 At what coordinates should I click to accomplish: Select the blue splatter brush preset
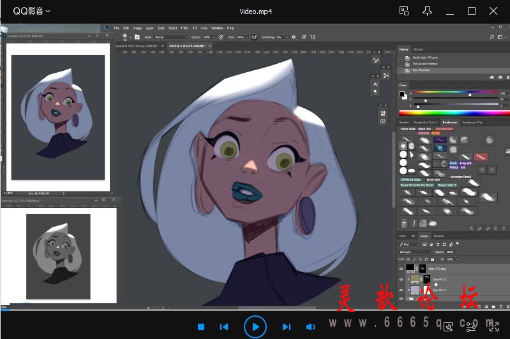pos(439,148)
